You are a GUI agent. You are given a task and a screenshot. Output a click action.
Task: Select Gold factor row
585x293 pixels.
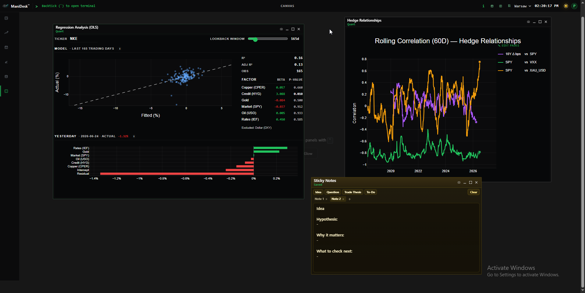pos(272,100)
